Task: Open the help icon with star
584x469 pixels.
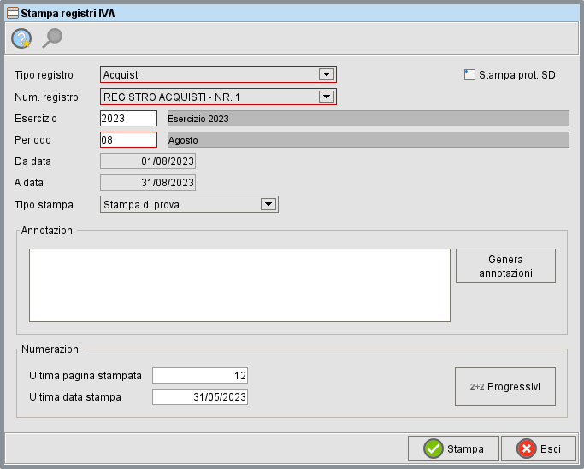Action: click(21, 38)
